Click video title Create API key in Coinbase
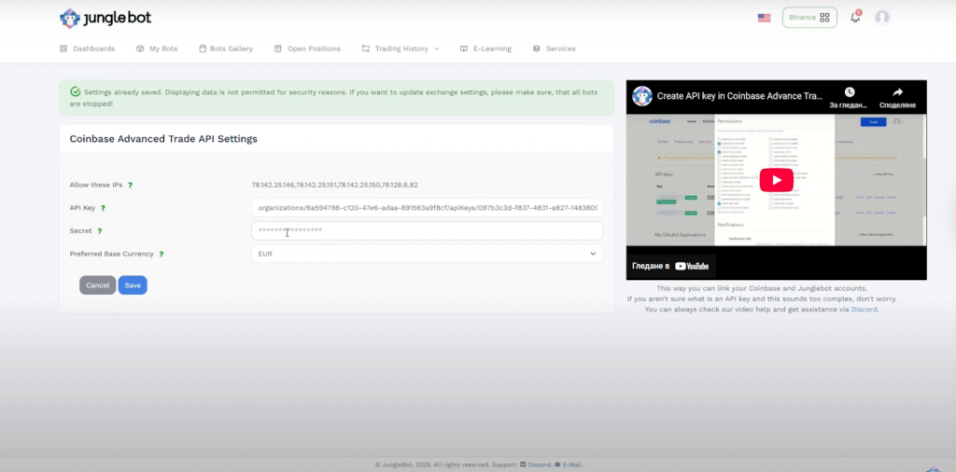The image size is (956, 472). [x=740, y=96]
